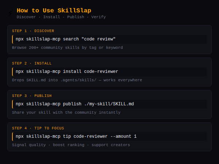
Task: Click the lightning bolt icon beside the title
Action: (x=10, y=13)
